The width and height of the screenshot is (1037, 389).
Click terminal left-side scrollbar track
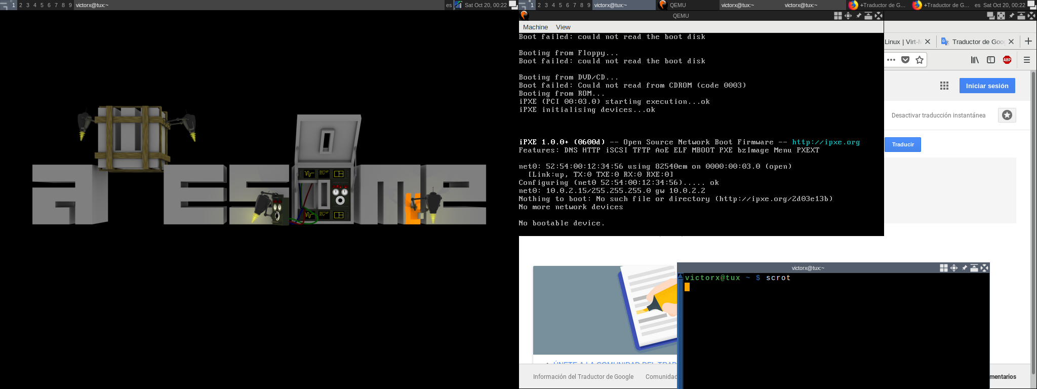click(681, 334)
